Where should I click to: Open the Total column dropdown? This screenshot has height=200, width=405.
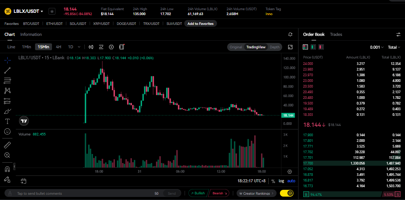394,47
